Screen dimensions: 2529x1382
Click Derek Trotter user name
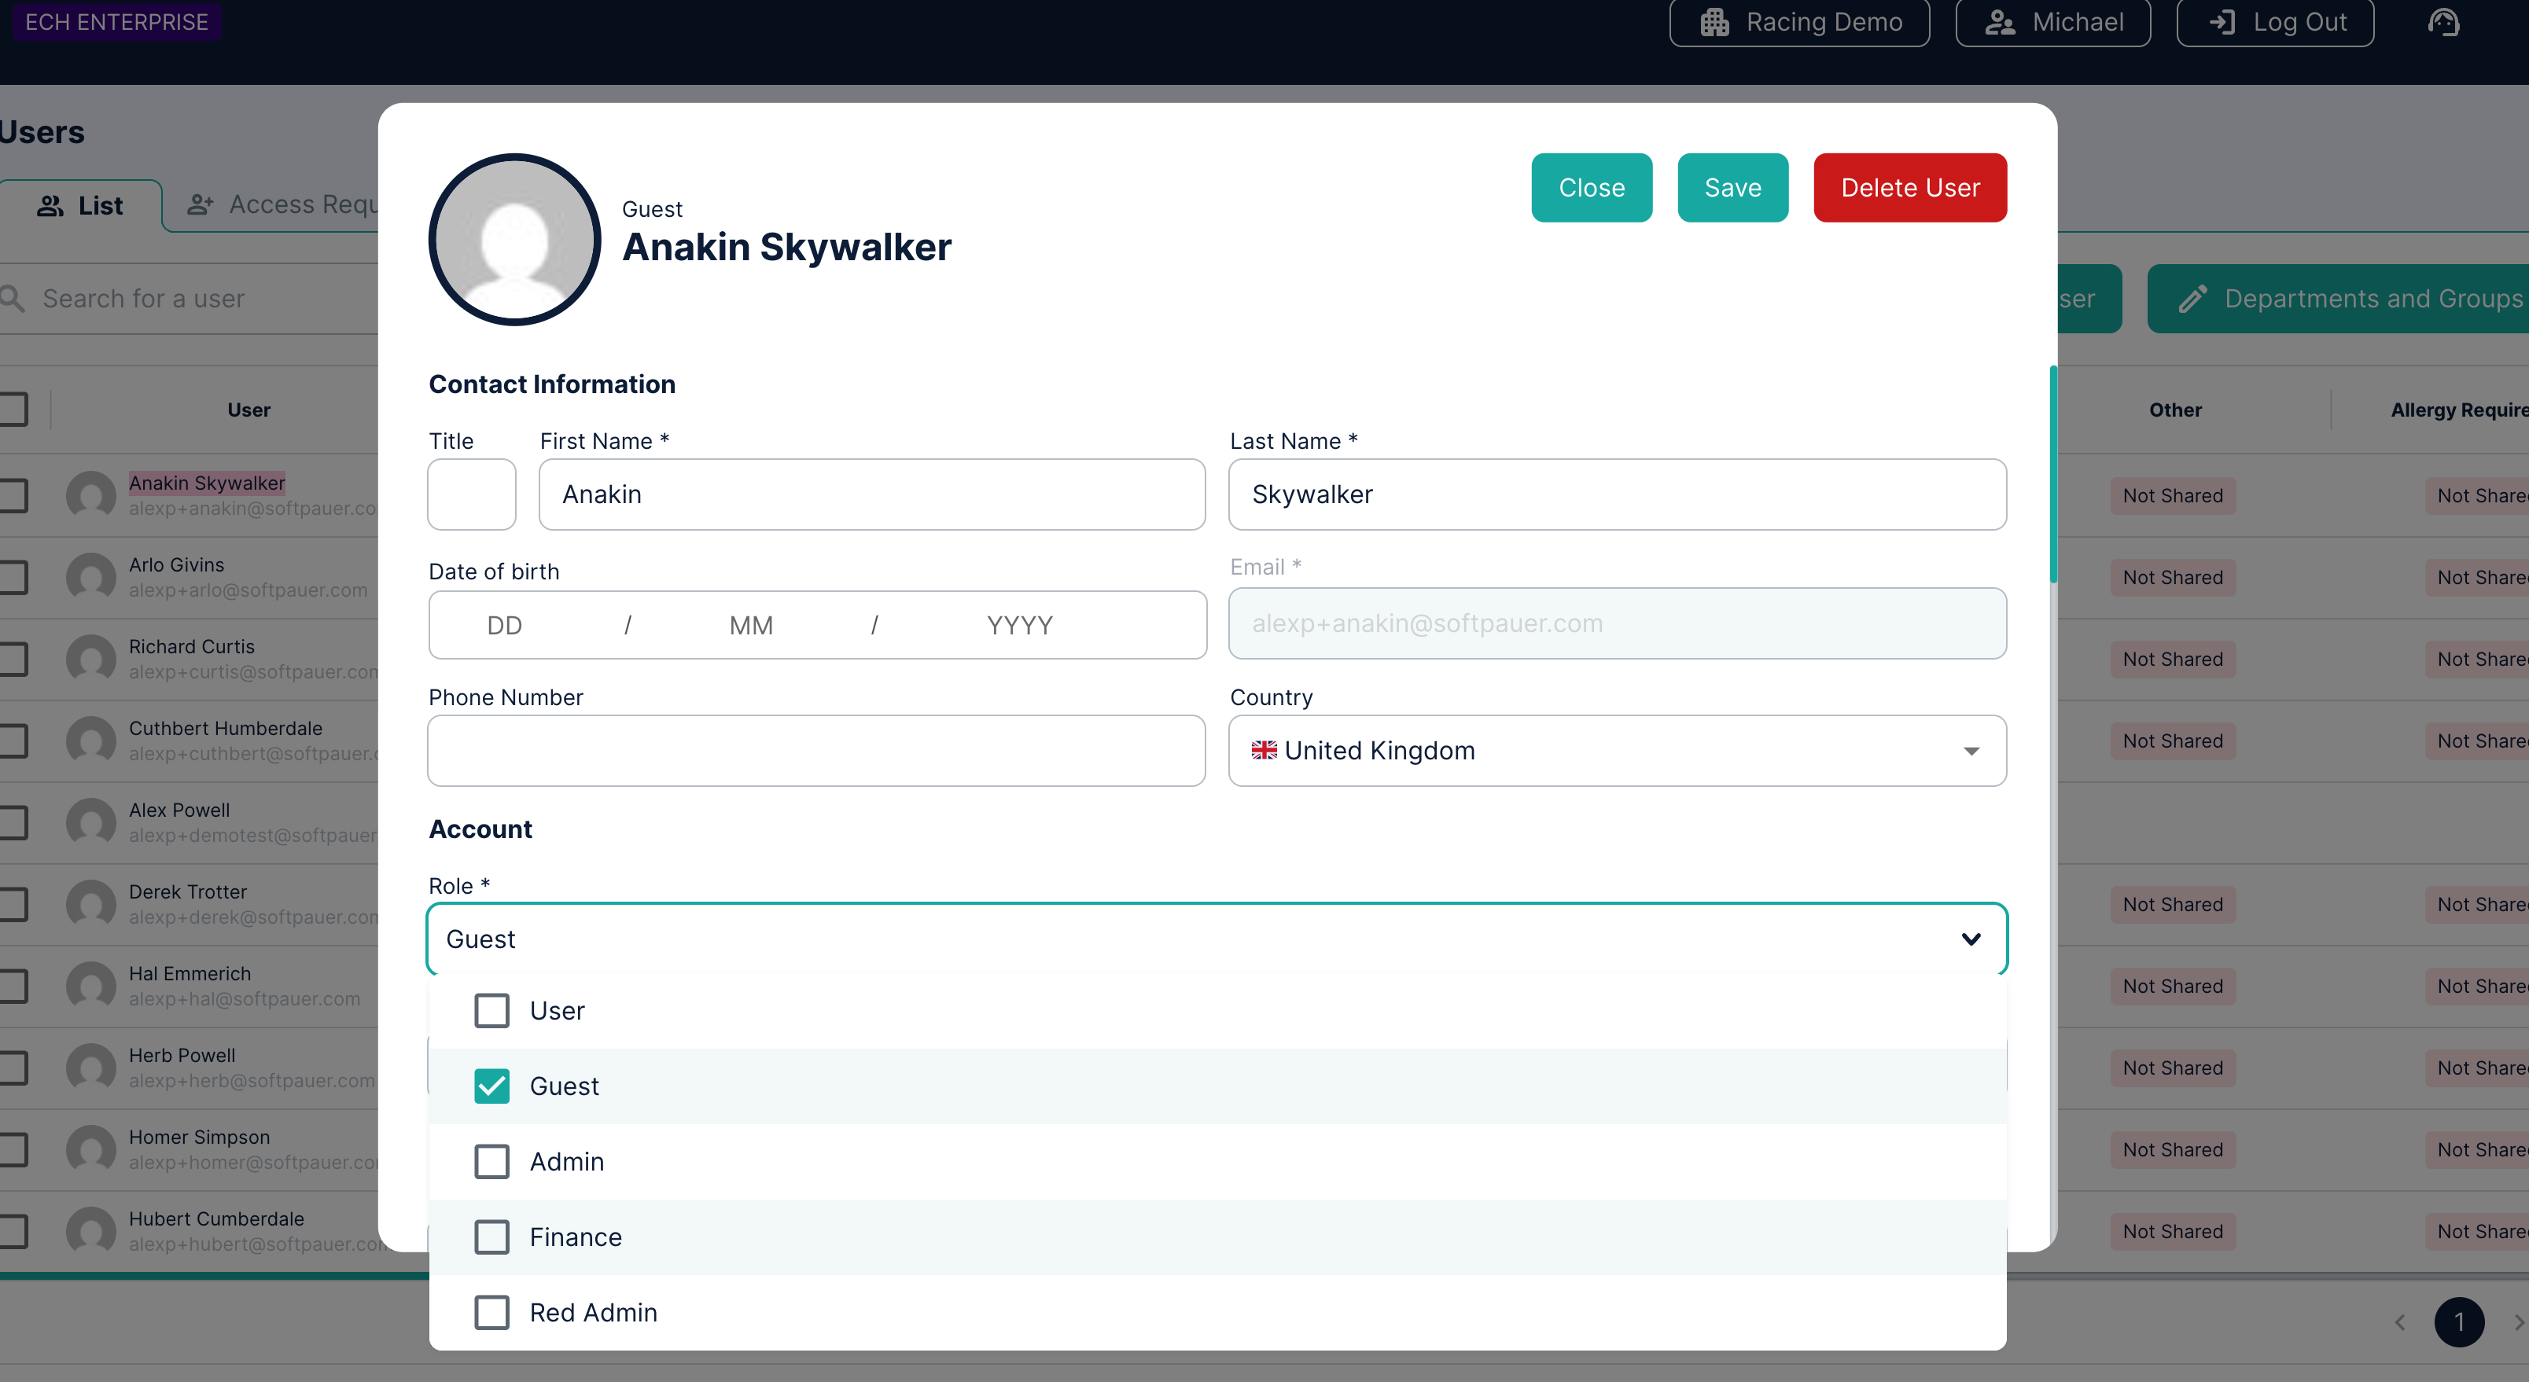(187, 891)
